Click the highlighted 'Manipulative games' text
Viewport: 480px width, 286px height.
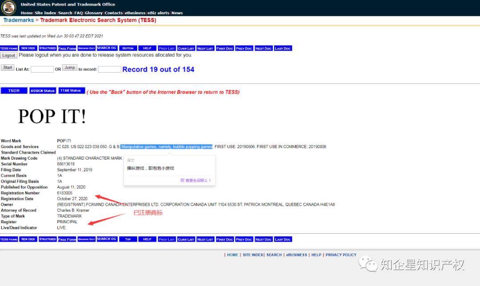(x=167, y=147)
